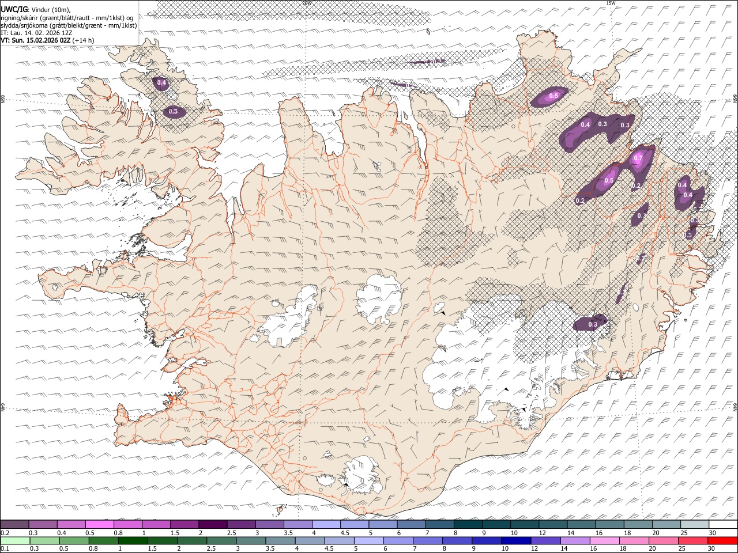
Task: Click the white swatch labeled 30
Action: pos(722,524)
